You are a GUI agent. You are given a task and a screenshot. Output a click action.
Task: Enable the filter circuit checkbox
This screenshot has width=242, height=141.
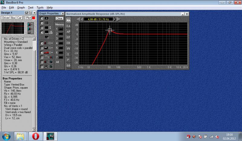(42, 57)
